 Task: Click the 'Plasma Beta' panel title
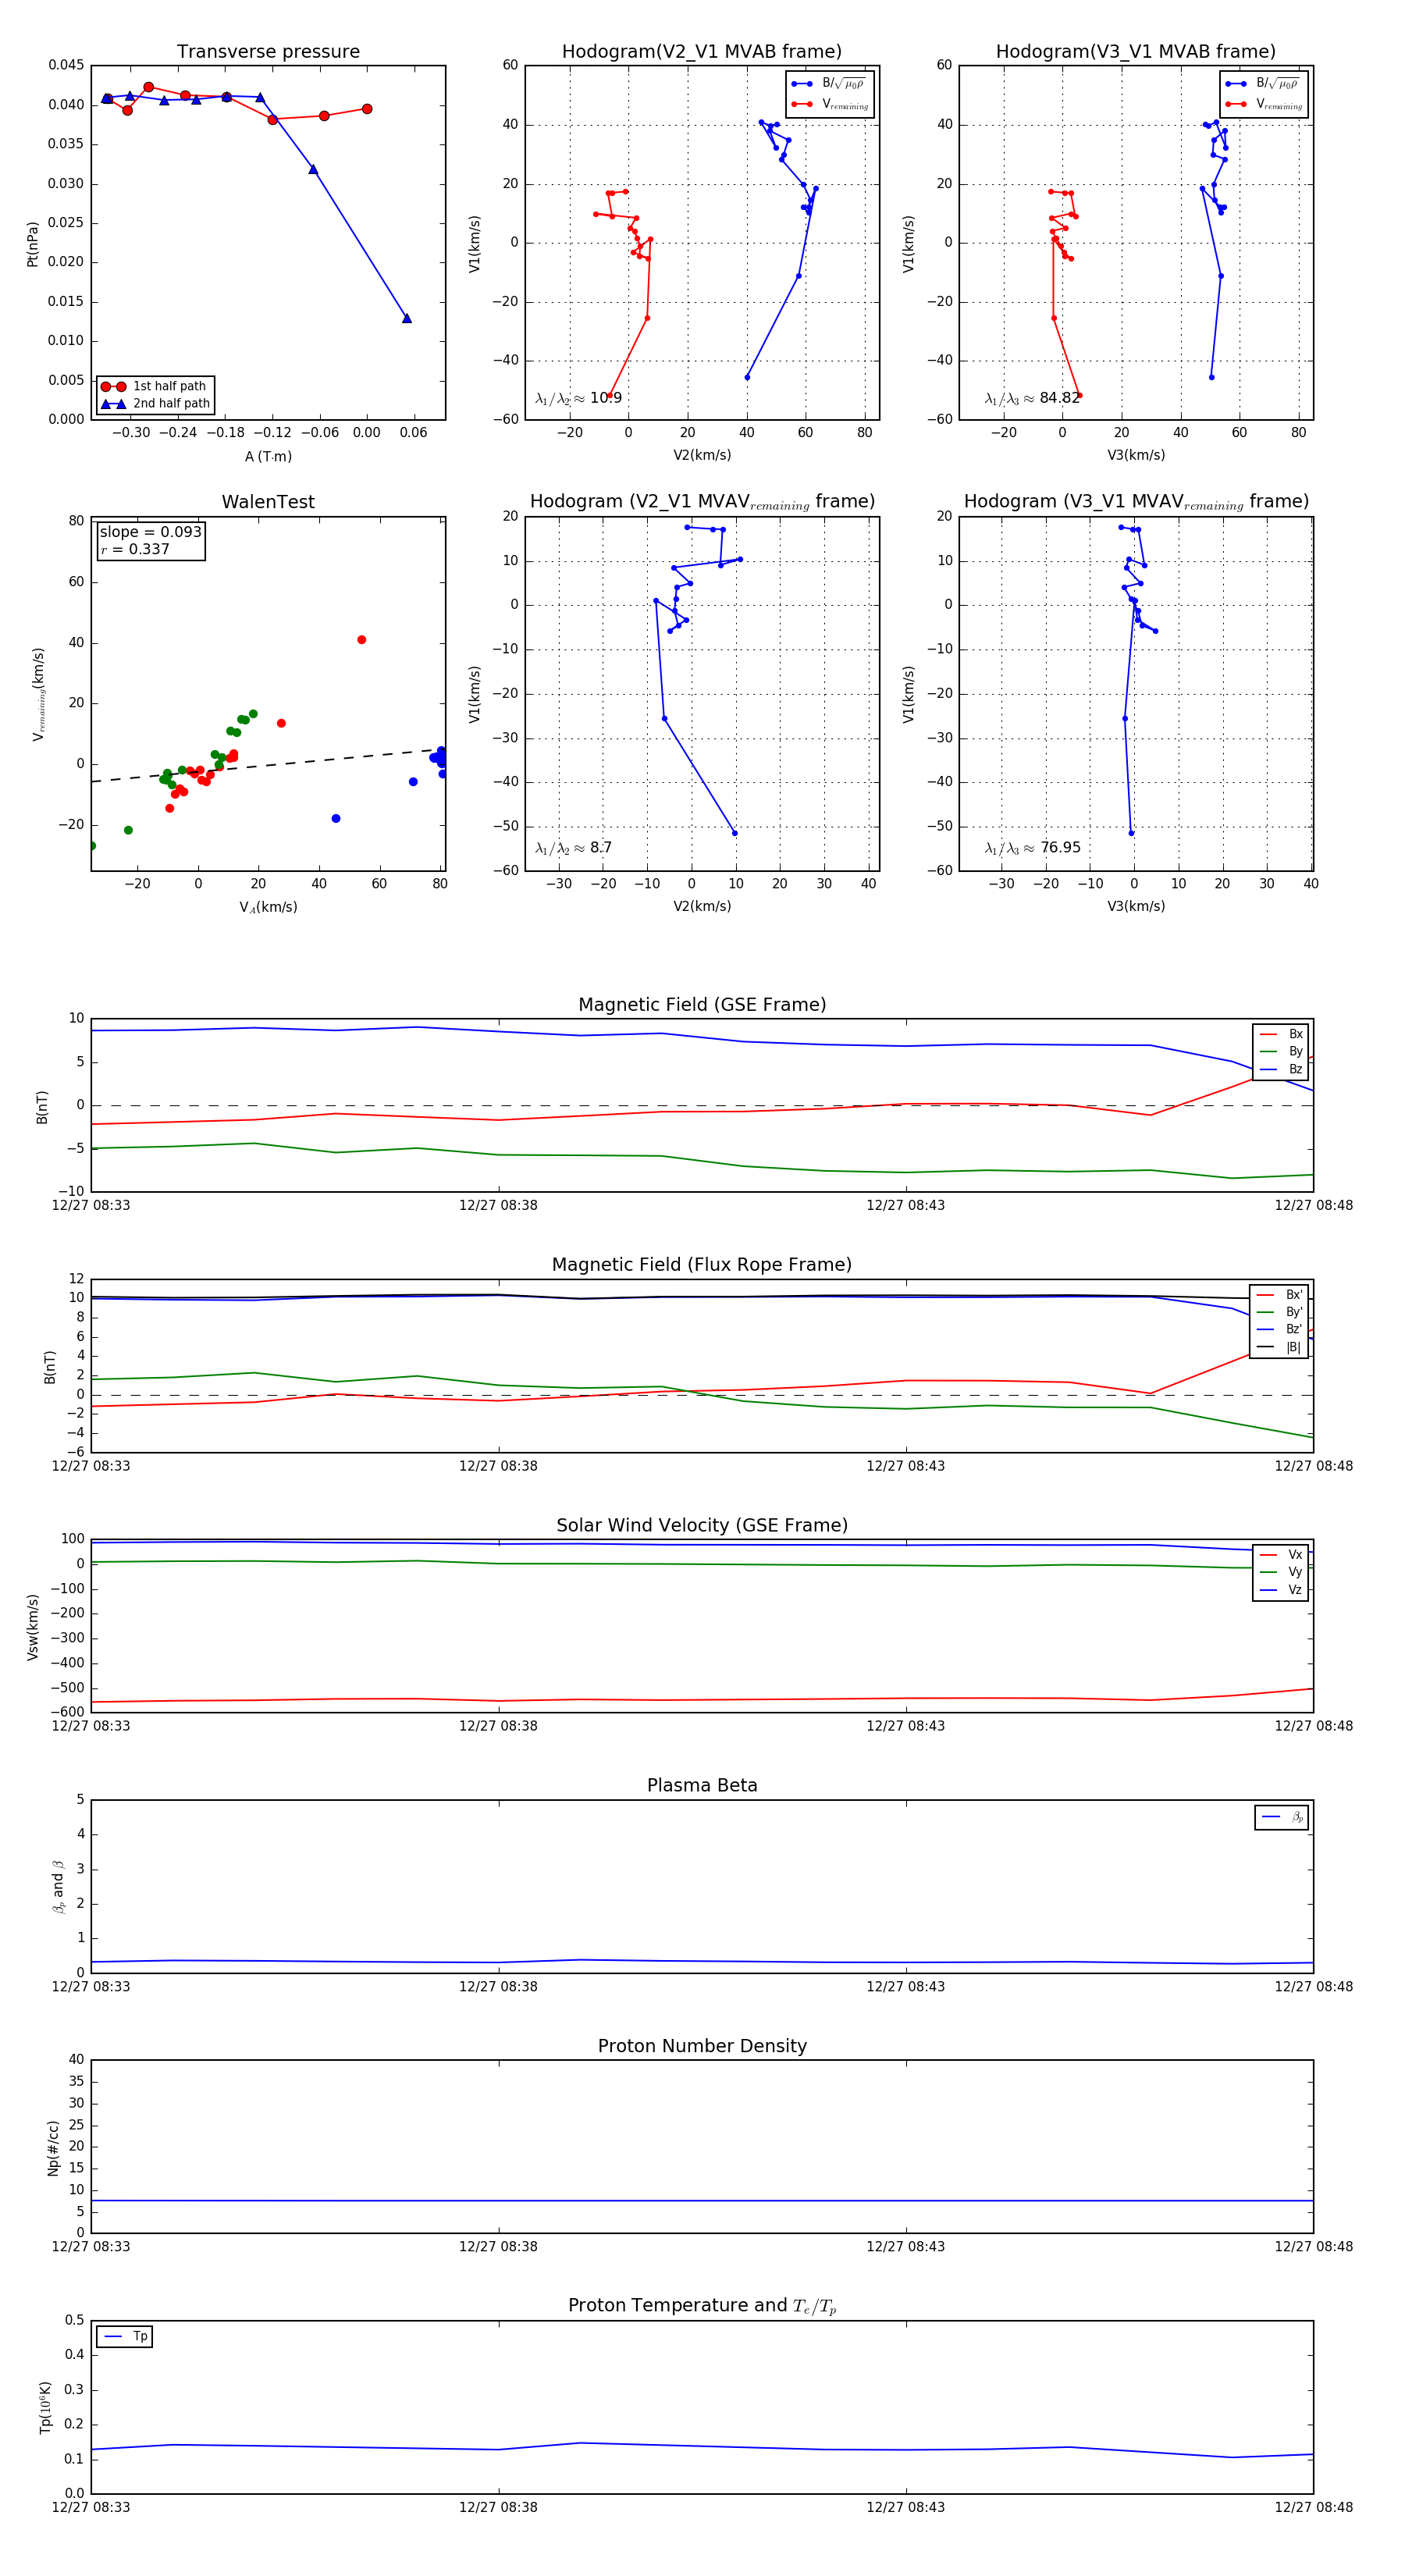click(x=702, y=1785)
